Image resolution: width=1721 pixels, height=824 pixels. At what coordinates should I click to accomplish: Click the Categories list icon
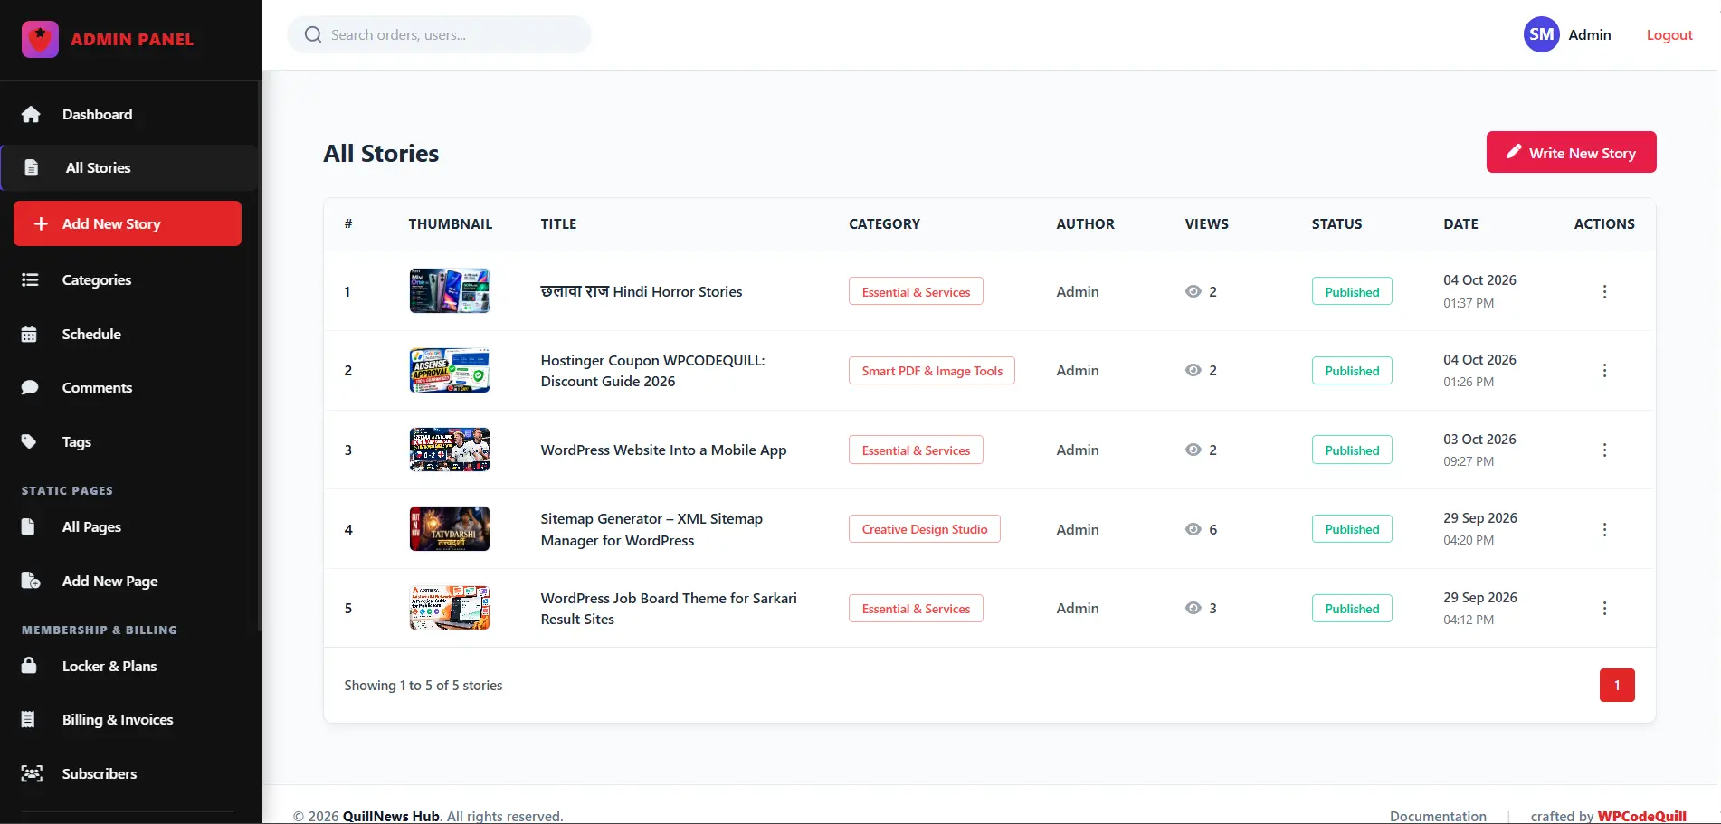(x=30, y=279)
